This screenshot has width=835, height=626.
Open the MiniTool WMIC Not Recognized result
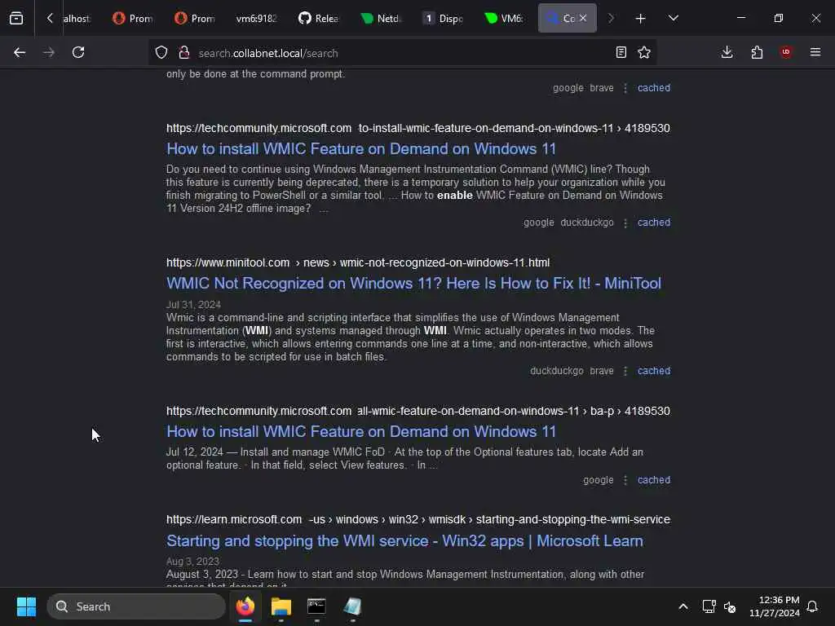click(x=413, y=283)
